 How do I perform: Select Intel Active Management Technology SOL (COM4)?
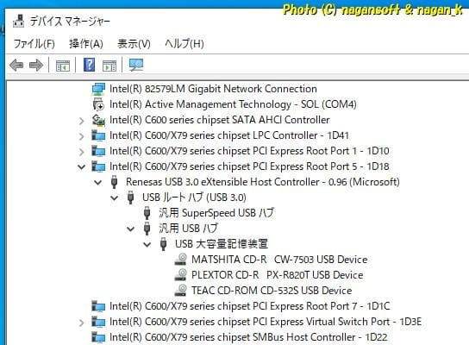233,104
